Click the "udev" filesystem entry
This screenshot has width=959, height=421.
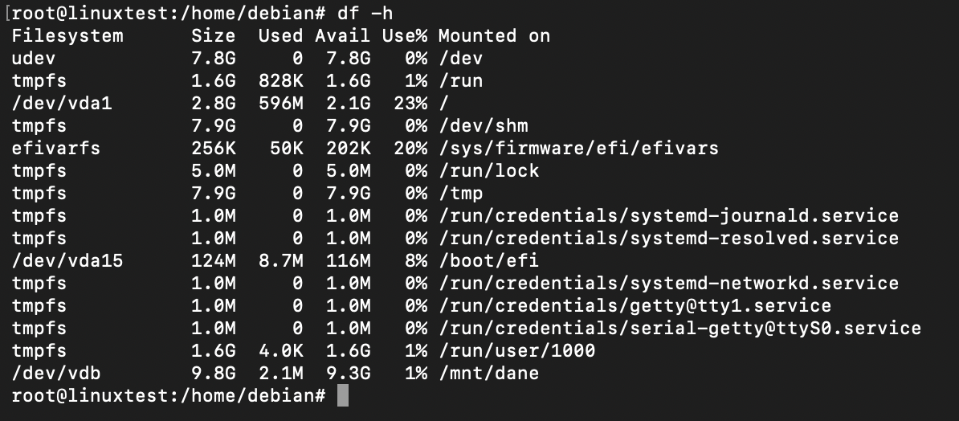click(35, 59)
